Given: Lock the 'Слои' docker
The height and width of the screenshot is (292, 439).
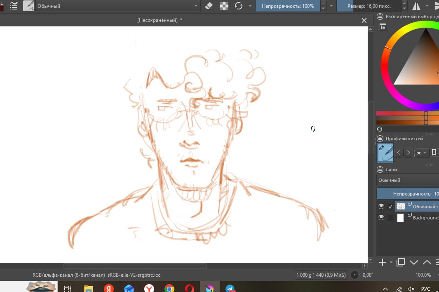Looking at the screenshot, I should (x=380, y=169).
